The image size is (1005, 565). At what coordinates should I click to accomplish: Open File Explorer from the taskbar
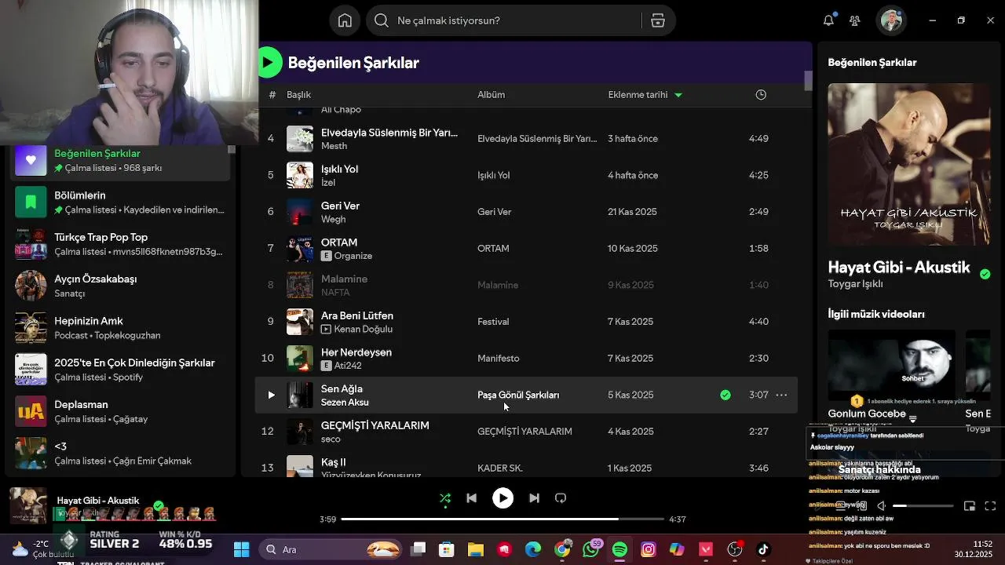(x=475, y=549)
